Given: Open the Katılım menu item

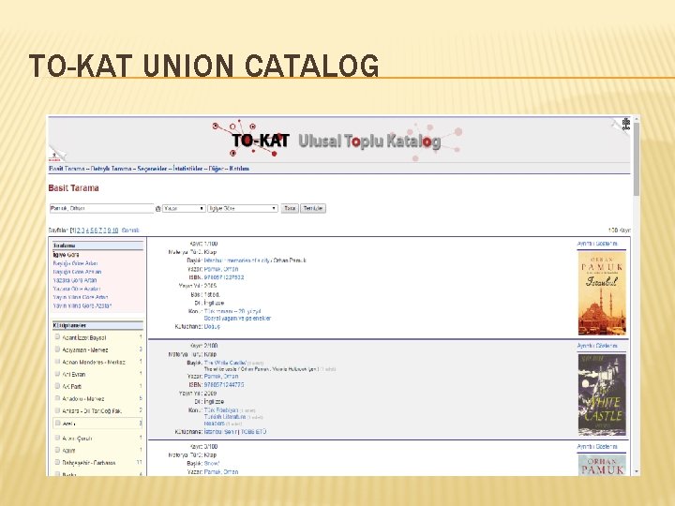Looking at the screenshot, I should coord(239,169).
